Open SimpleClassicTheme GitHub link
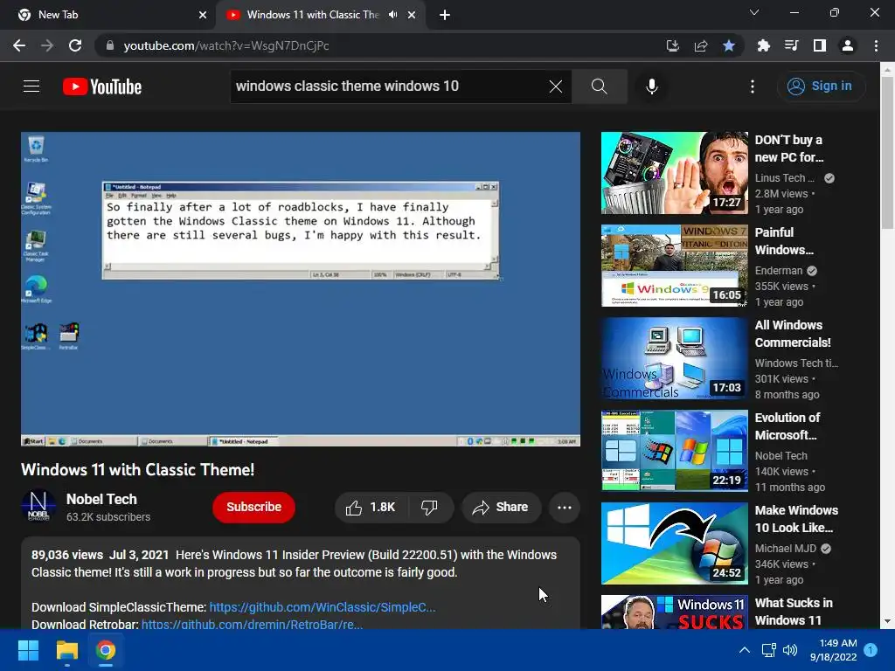Screen dimensions: 895x671 pyautogui.click(x=322, y=607)
